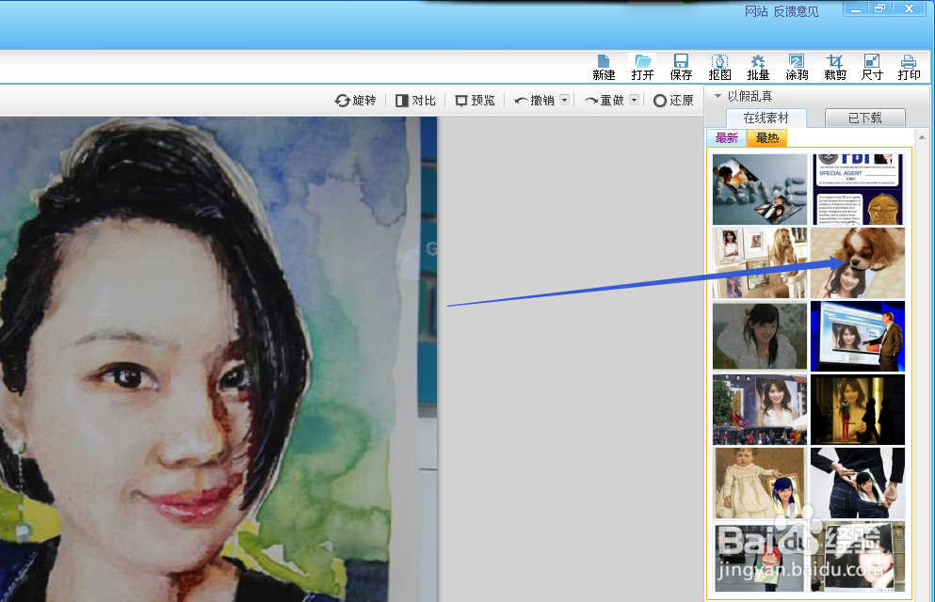Rotate the image with 旋转
This screenshot has width=935, height=602.
[355, 101]
